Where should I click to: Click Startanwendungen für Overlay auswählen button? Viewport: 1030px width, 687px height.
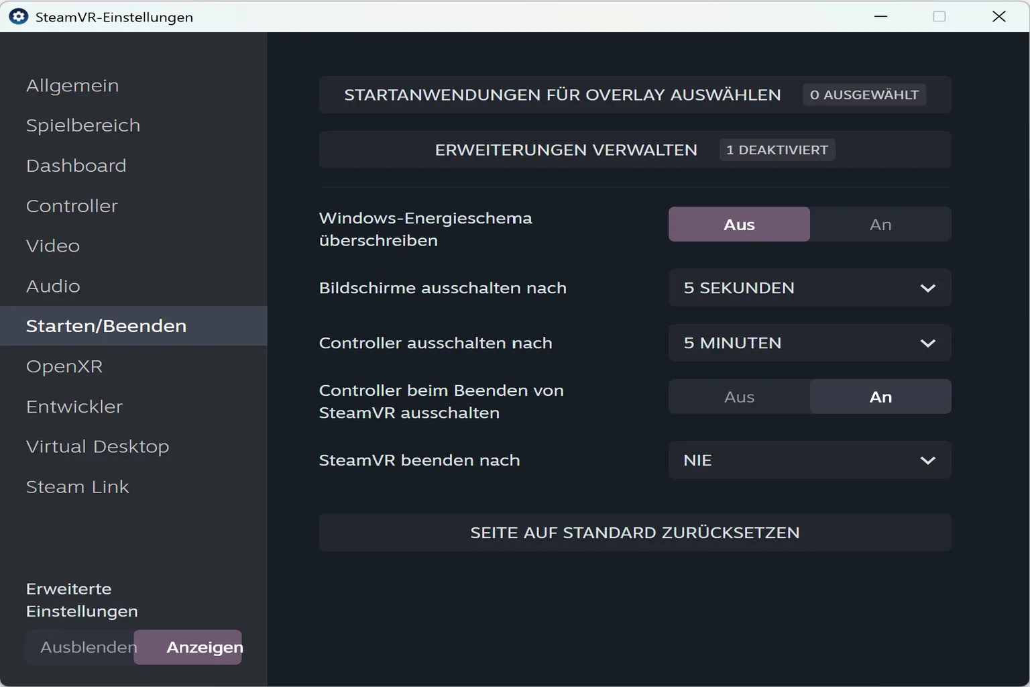pyautogui.click(x=635, y=95)
